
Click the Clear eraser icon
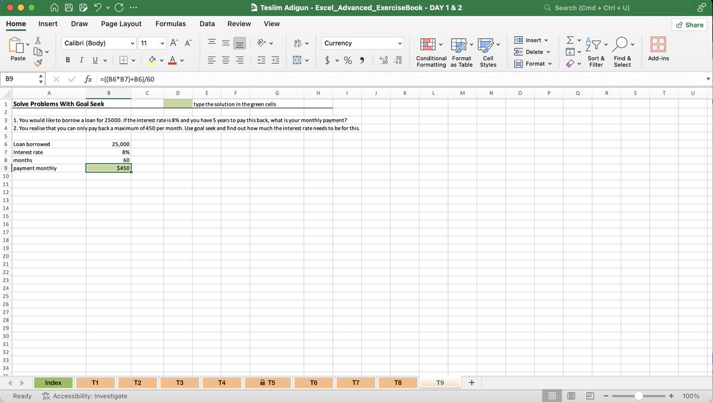click(571, 63)
